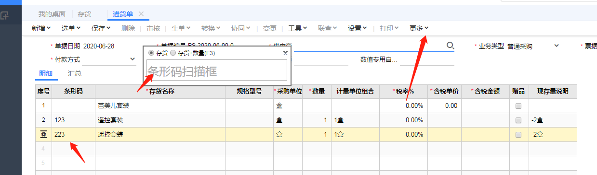Switch to the 汇总 tab
Screen dimensions: 597x175
(75, 73)
